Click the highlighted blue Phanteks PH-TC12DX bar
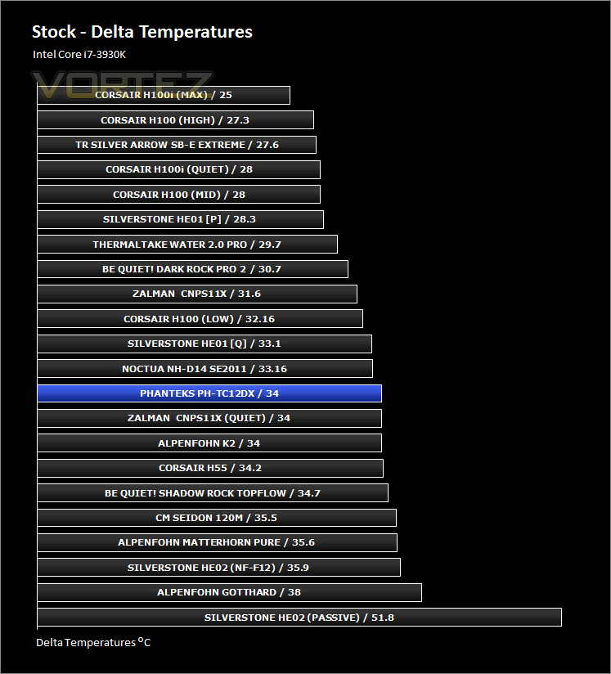 (x=209, y=393)
